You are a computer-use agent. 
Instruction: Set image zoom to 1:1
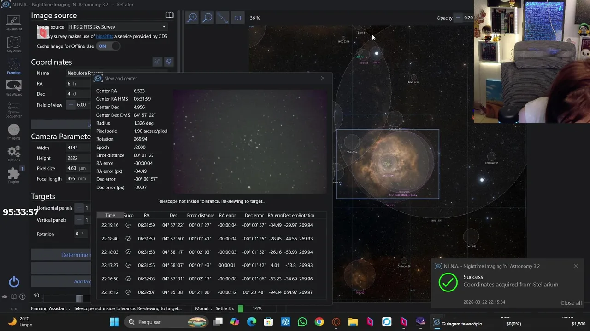(237, 18)
